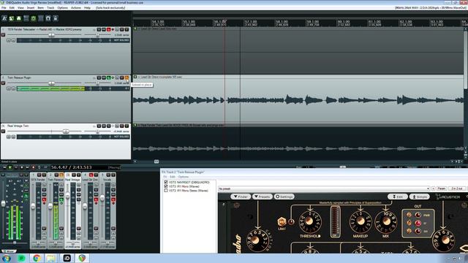Click the green button in the Twin Reissue track header

tap(109, 78)
